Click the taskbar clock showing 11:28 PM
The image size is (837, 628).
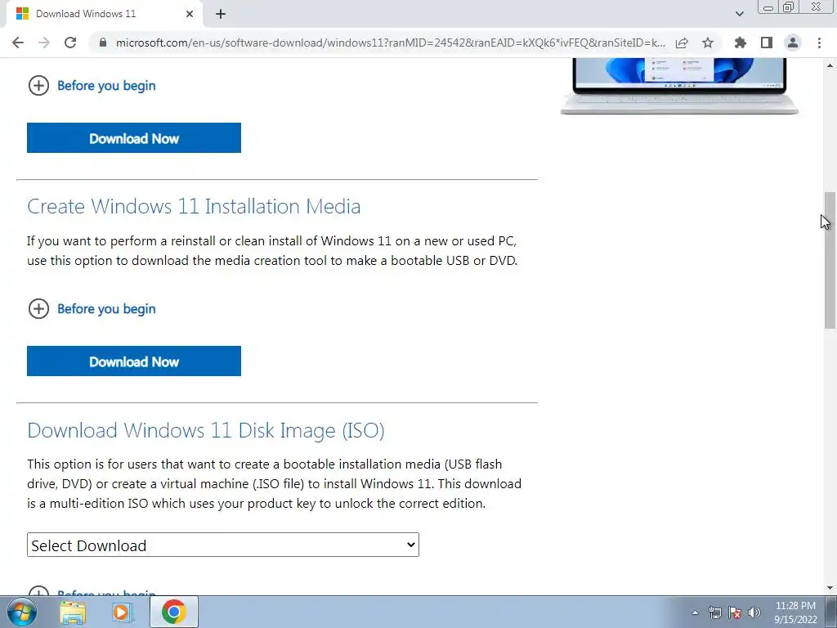coord(795,612)
